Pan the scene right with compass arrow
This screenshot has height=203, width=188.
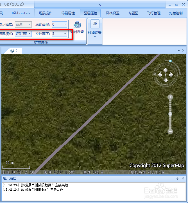click(171, 75)
